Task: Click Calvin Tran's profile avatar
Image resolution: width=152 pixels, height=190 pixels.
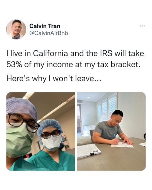Action: click(x=16, y=29)
